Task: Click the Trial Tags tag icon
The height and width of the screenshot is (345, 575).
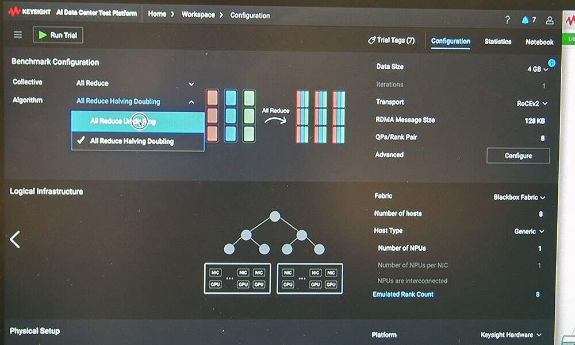Action: pos(371,40)
